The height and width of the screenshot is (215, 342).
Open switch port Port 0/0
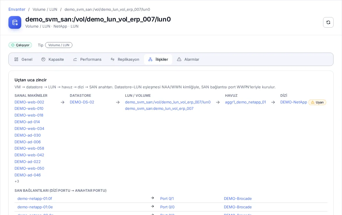(167, 207)
